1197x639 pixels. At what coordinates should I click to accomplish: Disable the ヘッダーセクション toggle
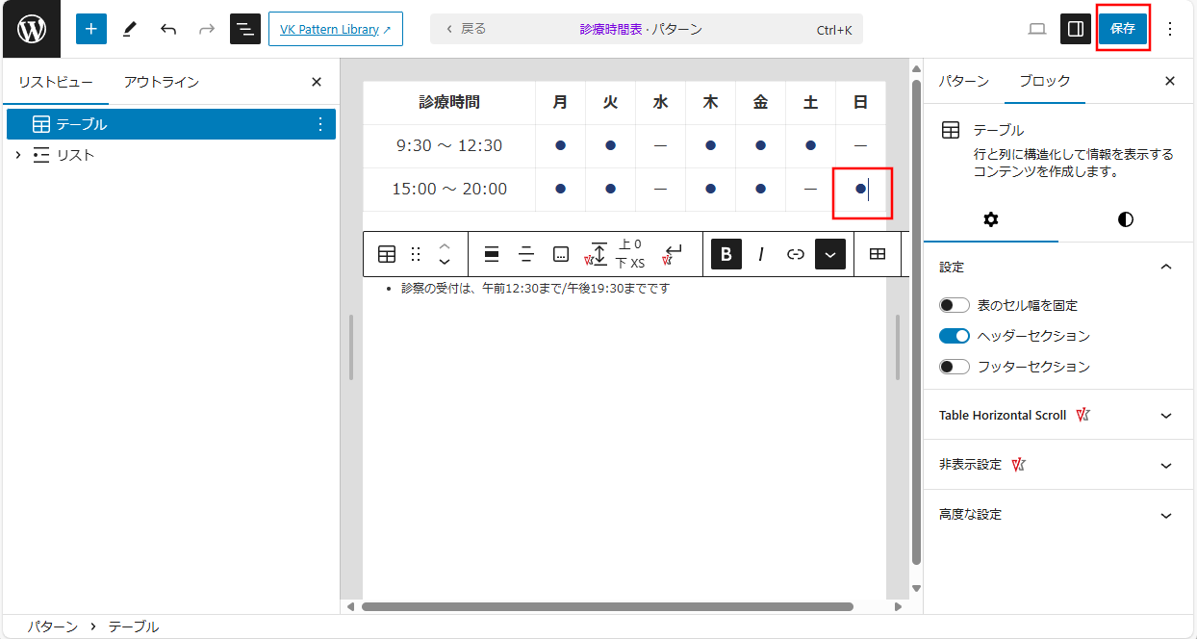955,336
